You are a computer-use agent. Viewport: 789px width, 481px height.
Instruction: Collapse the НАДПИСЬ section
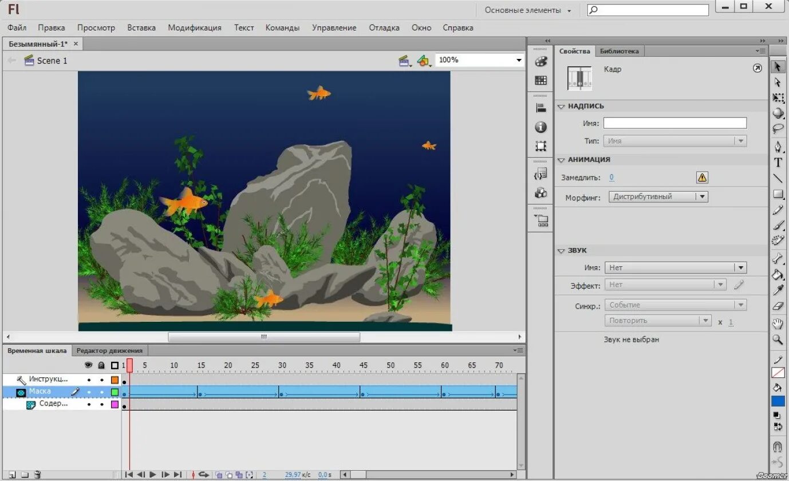click(561, 107)
